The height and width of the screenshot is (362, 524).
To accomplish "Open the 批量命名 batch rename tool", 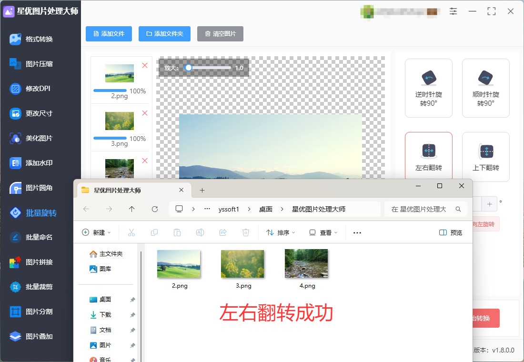I will tap(31, 237).
